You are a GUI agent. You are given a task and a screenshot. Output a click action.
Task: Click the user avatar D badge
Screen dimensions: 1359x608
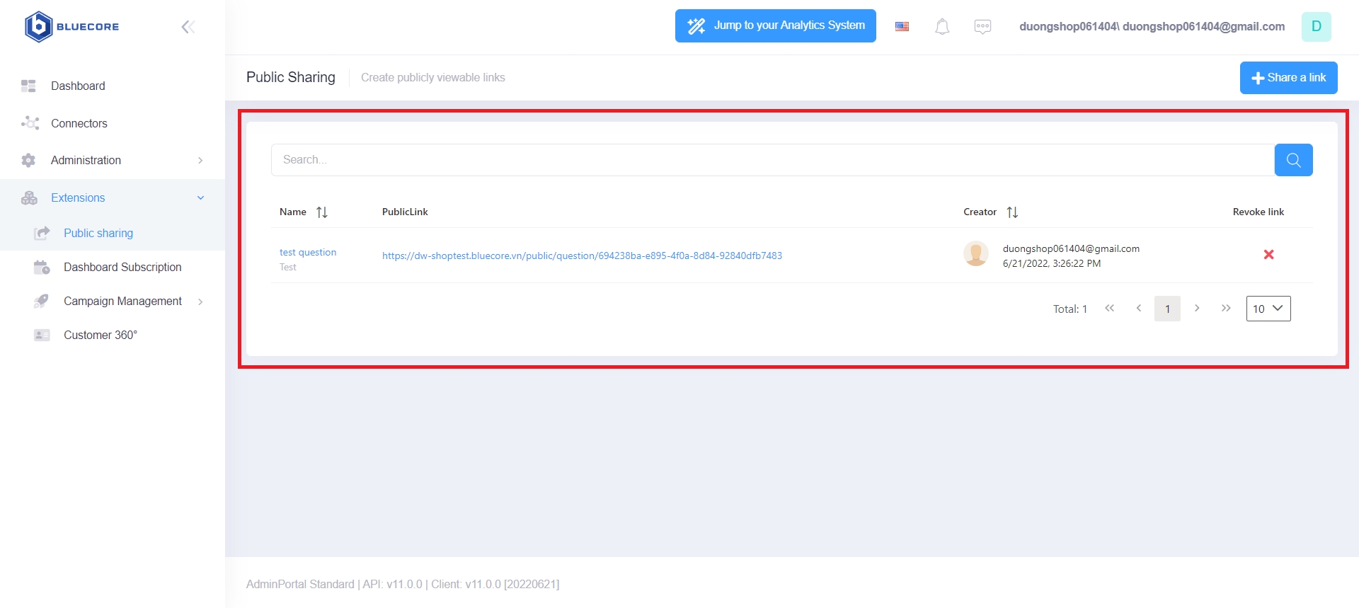[1316, 27]
